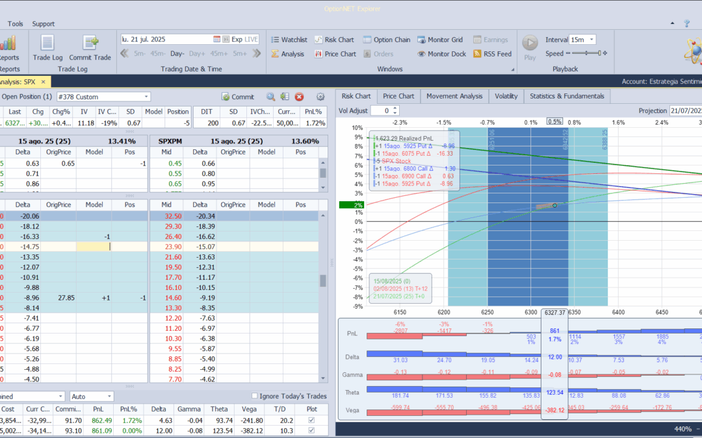702x438 pixels.
Task: Close the Analysis: SPX tab
Action: tap(44, 82)
